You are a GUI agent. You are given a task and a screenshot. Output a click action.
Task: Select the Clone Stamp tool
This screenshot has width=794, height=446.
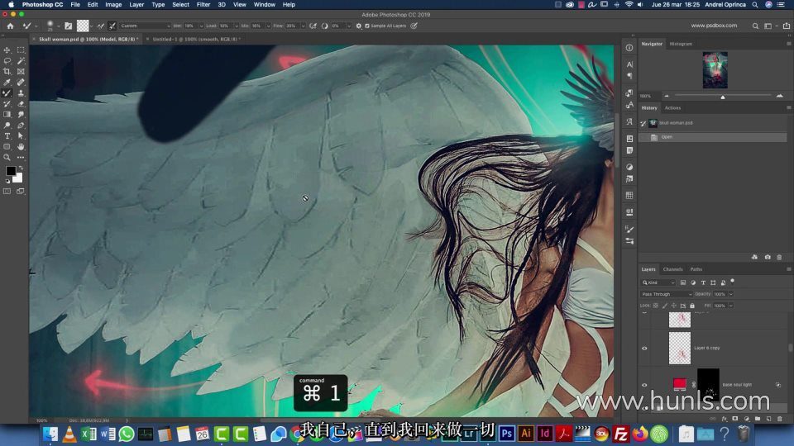[21, 93]
